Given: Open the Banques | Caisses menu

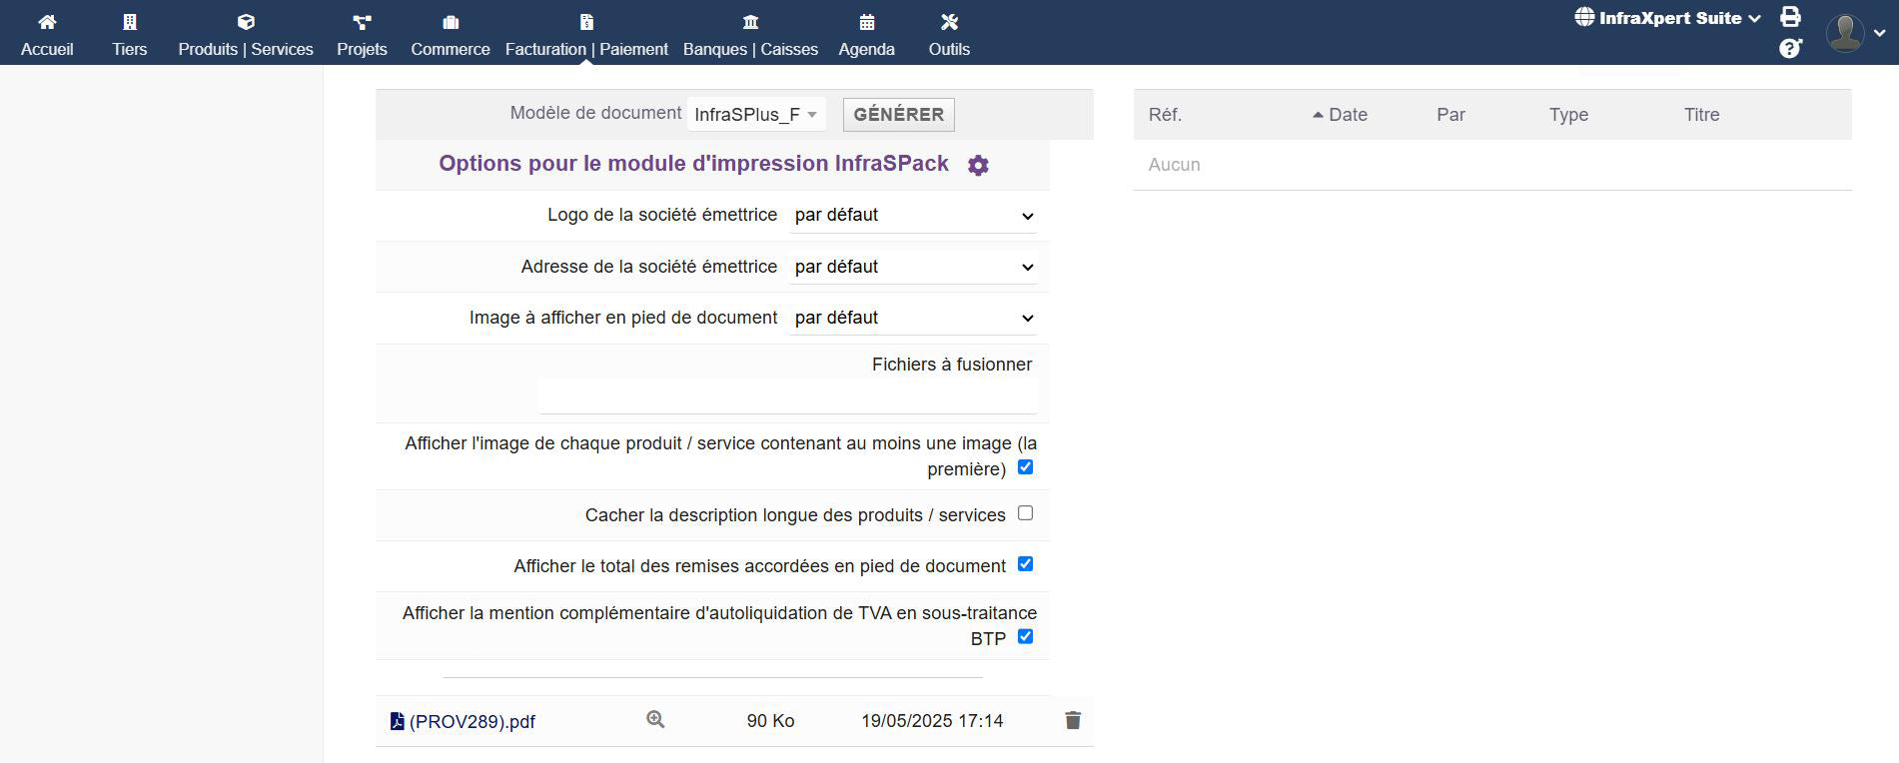Looking at the screenshot, I should pos(750,34).
